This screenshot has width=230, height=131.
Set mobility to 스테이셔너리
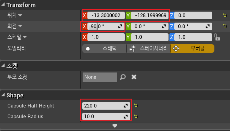tap(148, 49)
